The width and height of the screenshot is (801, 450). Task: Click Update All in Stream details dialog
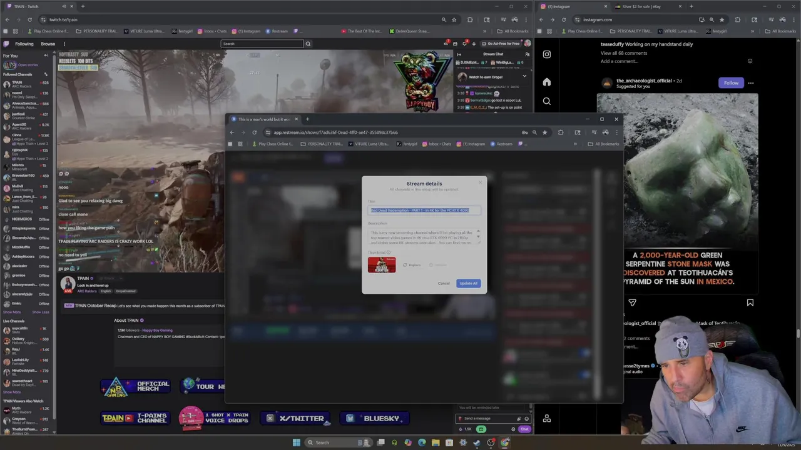[x=468, y=283]
